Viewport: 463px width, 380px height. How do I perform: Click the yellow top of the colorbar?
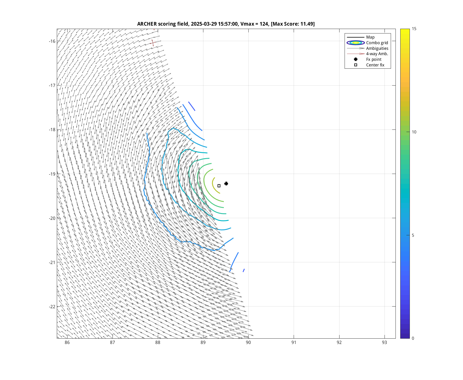[405, 30]
